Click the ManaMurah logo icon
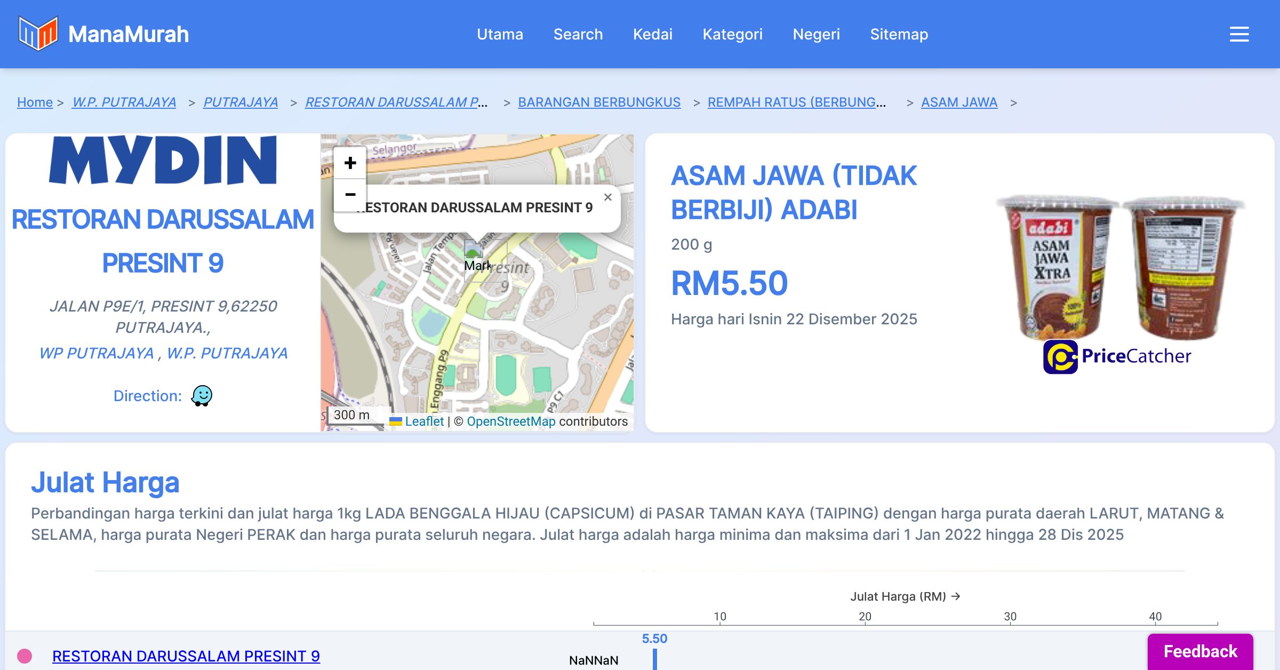Viewport: 1280px width, 670px height. coord(38,34)
